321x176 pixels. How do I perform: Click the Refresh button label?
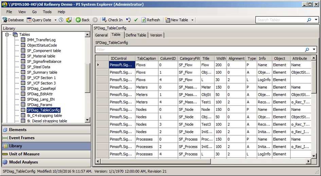153,20
